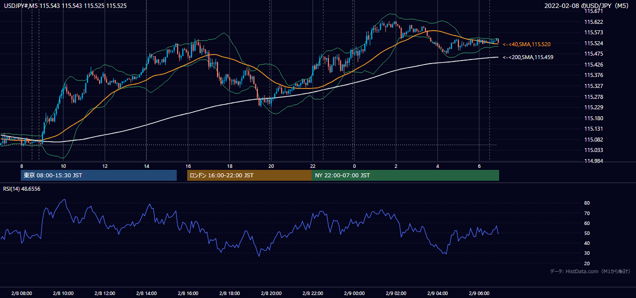Click the 2/8 08:00 date label
The height and width of the screenshot is (298, 636).
(21, 293)
